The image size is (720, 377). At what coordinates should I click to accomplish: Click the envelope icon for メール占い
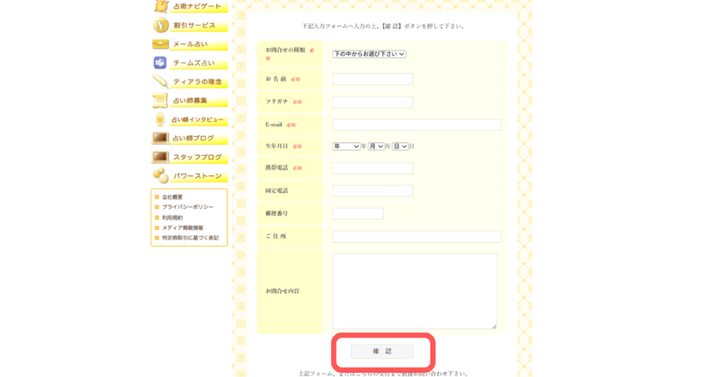click(160, 44)
